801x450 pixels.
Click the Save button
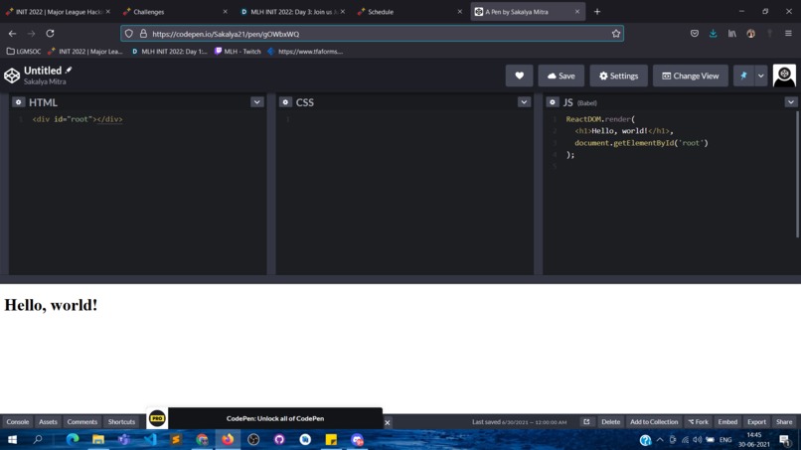[561, 75]
